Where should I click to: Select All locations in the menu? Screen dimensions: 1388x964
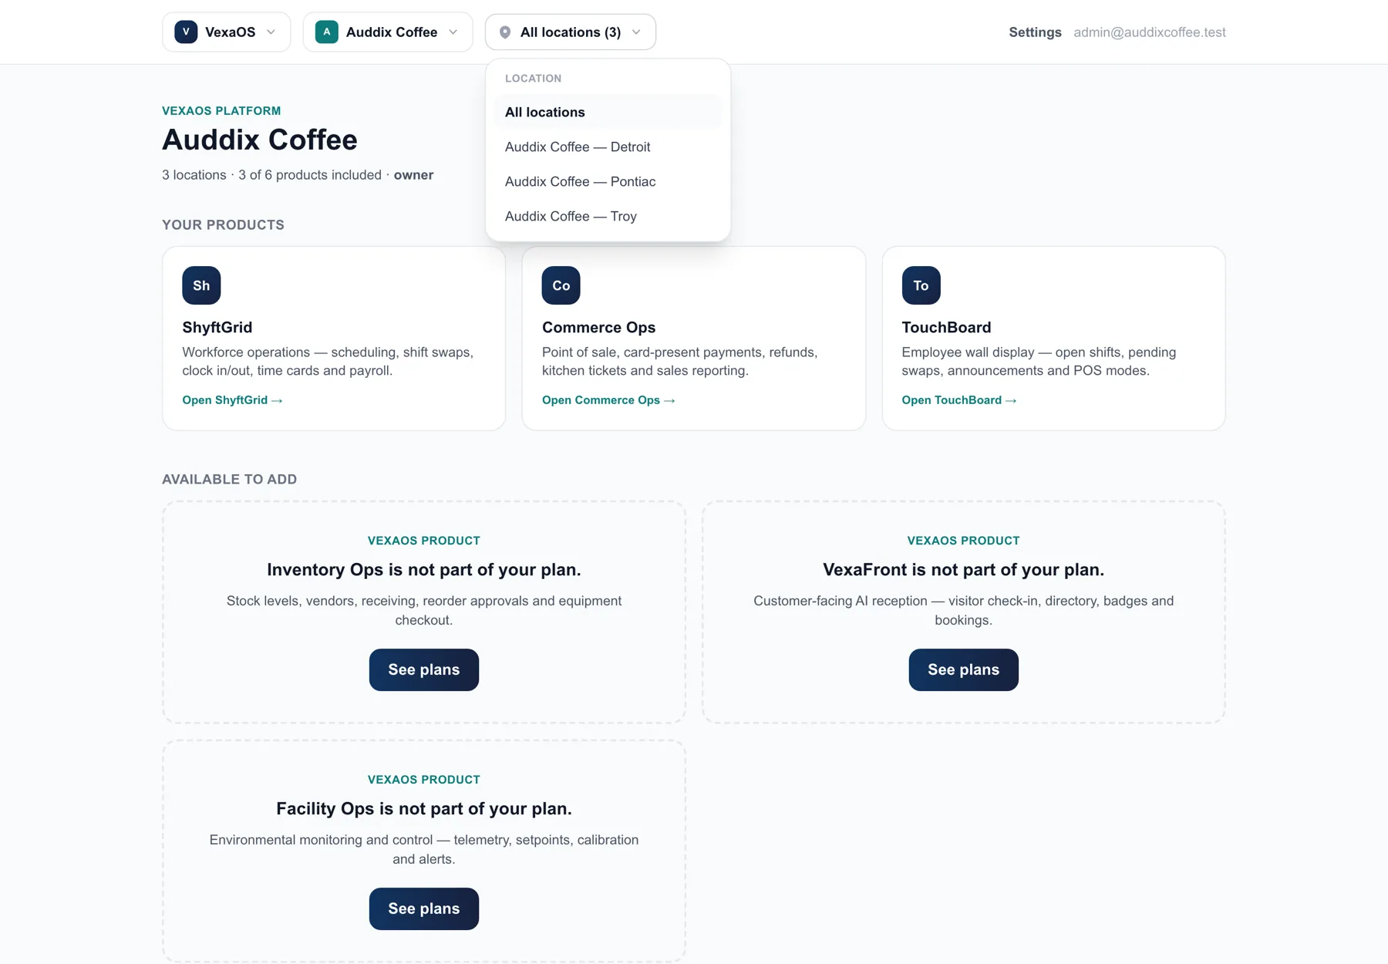608,112
